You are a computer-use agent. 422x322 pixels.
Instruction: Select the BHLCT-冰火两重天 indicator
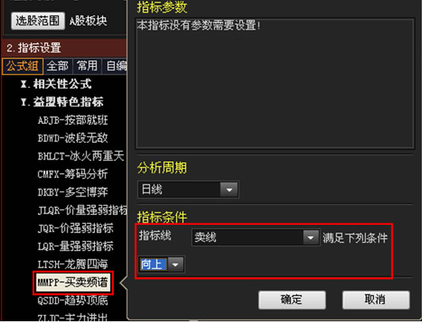(x=81, y=156)
